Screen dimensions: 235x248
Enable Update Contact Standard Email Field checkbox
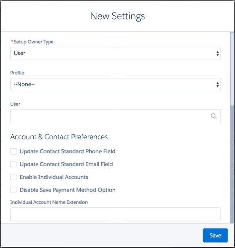point(13,164)
